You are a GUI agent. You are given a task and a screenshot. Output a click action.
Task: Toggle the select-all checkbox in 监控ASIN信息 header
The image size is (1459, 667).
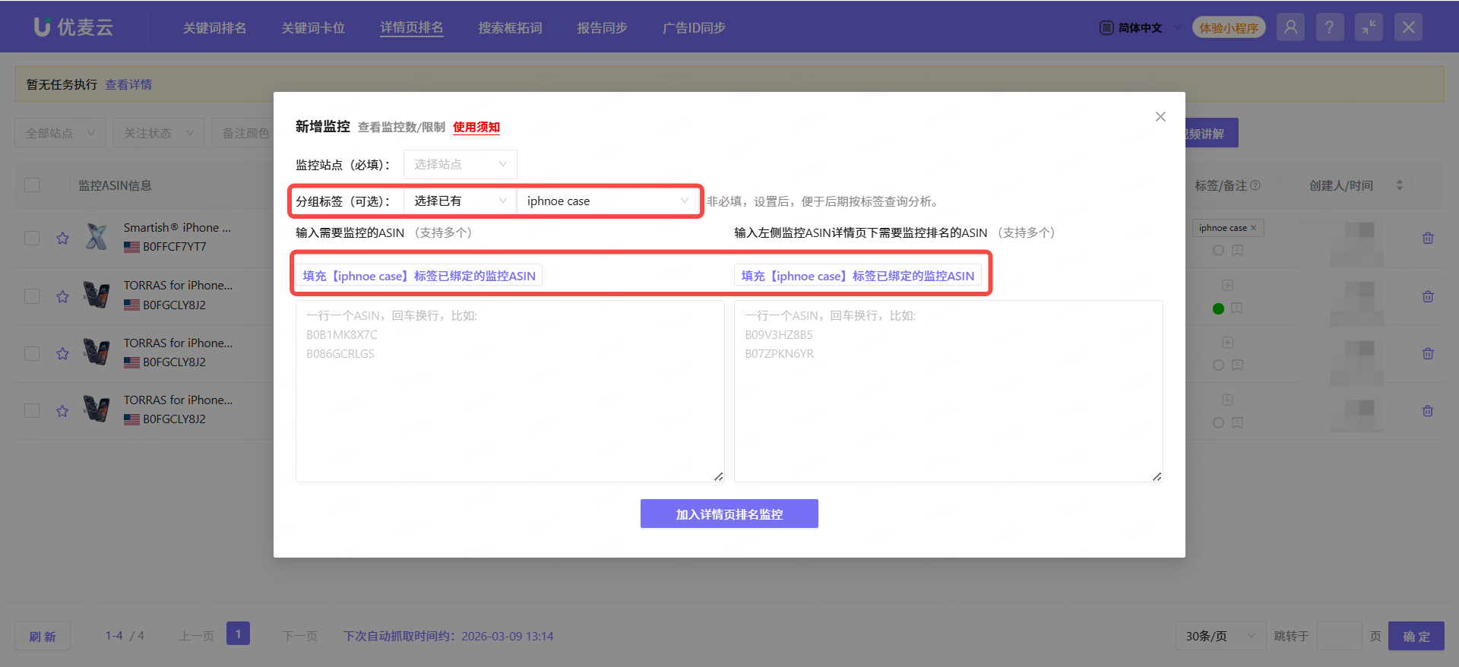click(x=32, y=185)
